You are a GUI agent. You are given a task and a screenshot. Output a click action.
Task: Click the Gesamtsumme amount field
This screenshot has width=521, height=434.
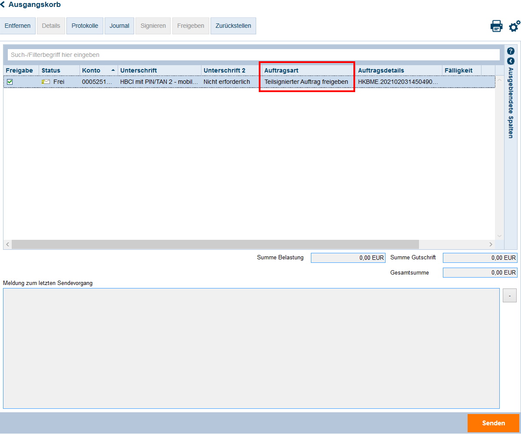[480, 273]
